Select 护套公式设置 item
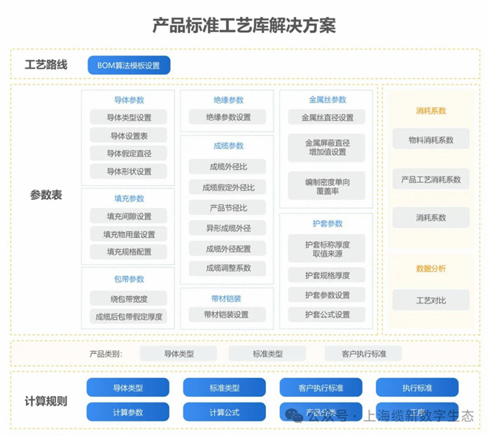This screenshot has height=436, width=490. 327,315
